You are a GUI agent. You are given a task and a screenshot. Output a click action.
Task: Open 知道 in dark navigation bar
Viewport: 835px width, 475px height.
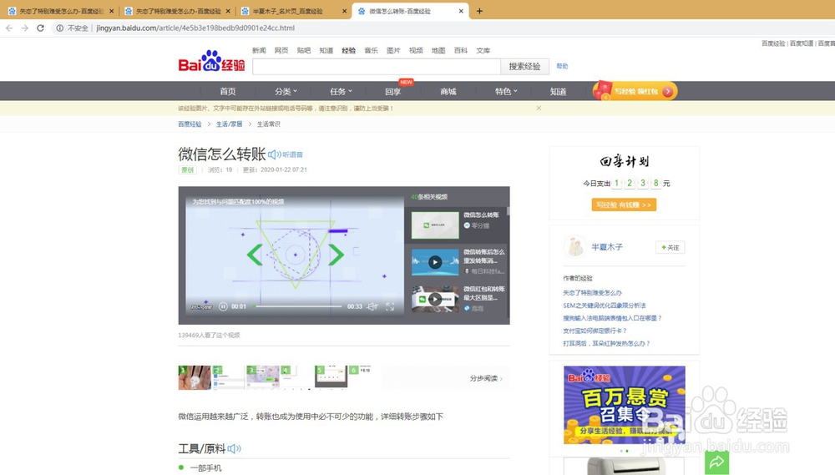[x=558, y=92]
